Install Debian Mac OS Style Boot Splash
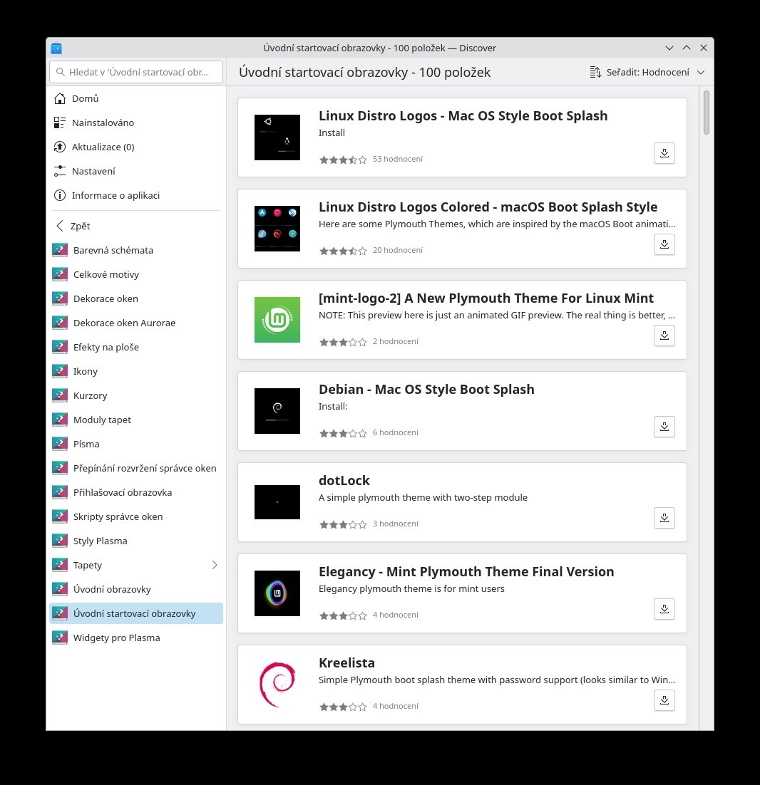Screen dimensions: 760x785 (664, 427)
